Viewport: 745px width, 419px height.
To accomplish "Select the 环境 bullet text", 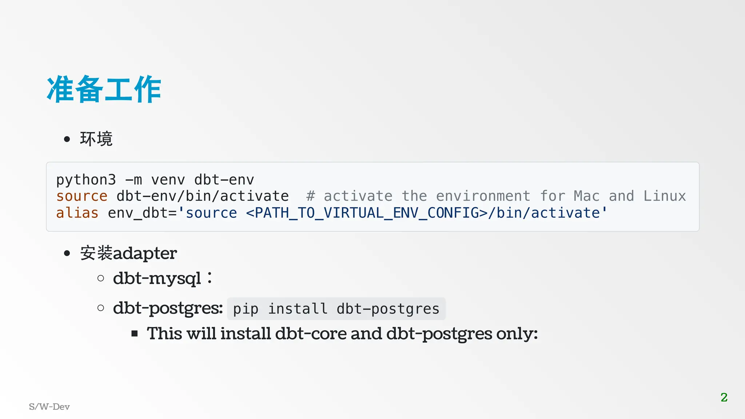I will tap(96, 139).
